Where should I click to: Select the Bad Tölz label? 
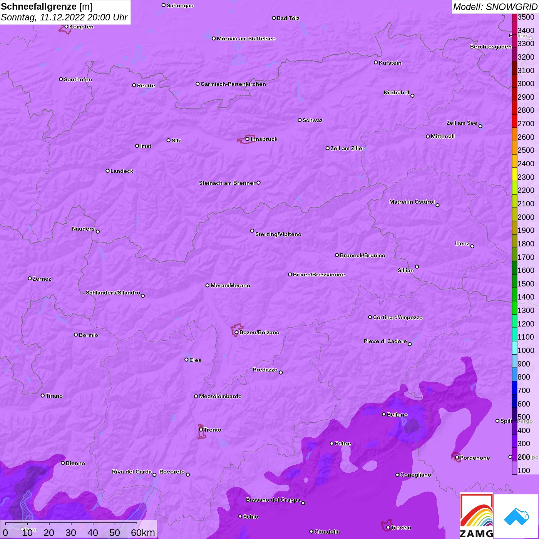[288, 18]
